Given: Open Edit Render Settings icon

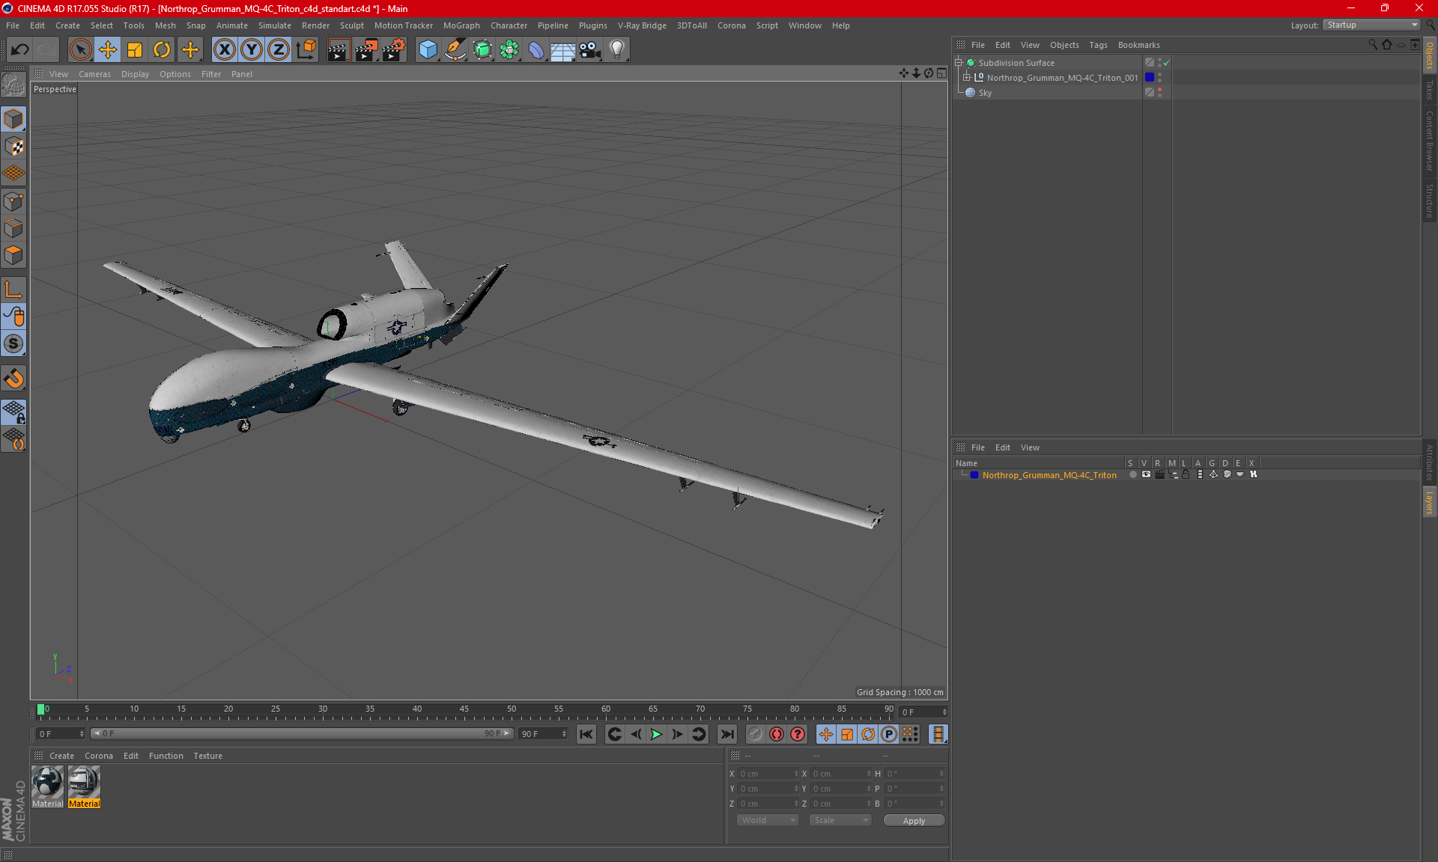Looking at the screenshot, I should click(x=394, y=50).
